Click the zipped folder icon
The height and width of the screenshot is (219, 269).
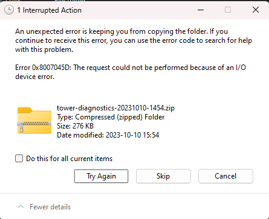pos(34,120)
